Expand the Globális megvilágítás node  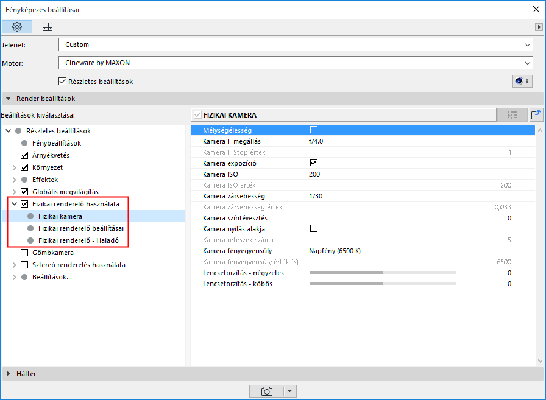pos(14,192)
